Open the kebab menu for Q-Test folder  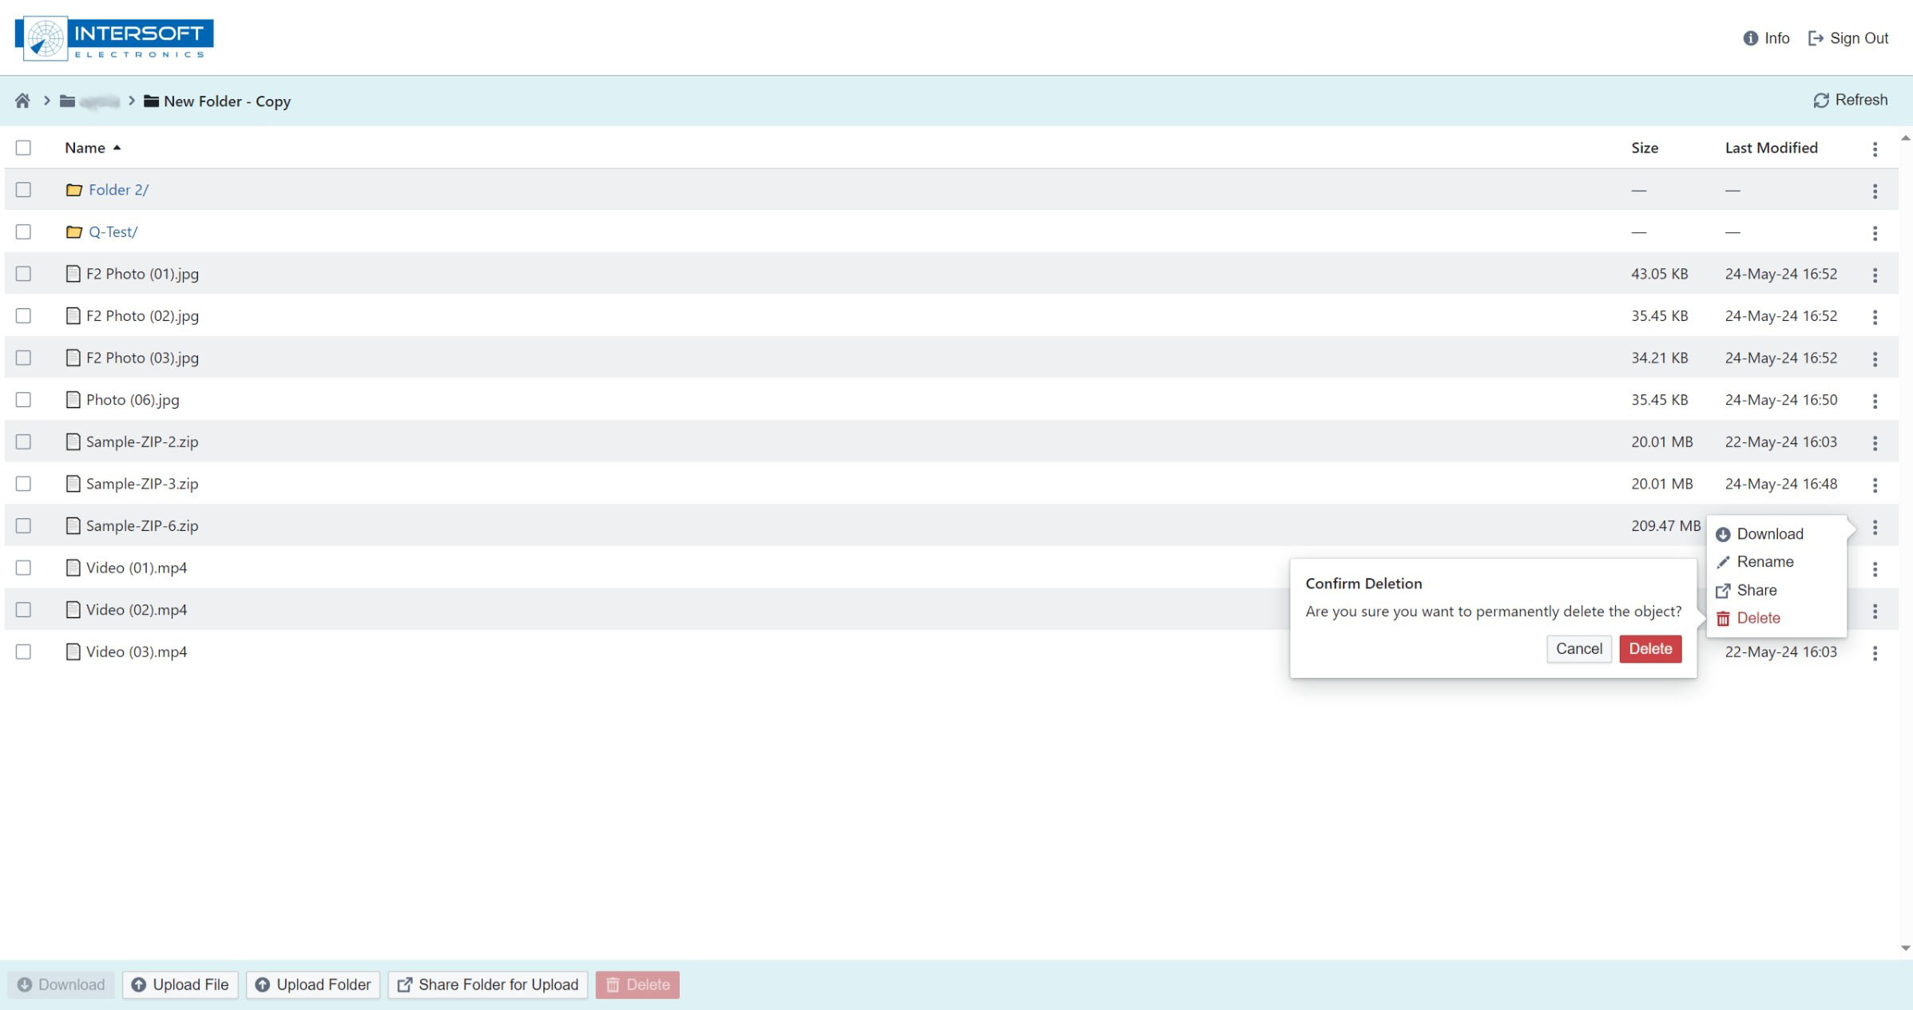point(1875,233)
